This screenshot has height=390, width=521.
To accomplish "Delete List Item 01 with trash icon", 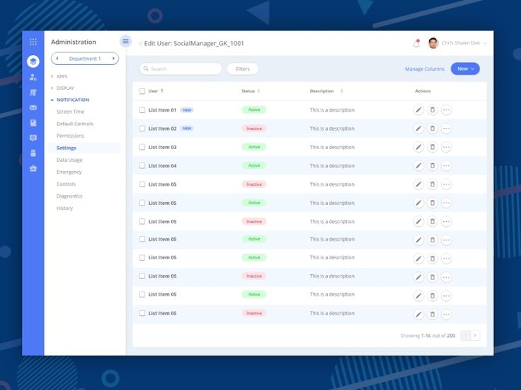I will point(433,110).
